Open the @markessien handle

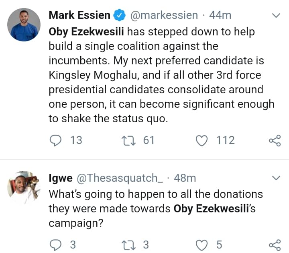coord(164,15)
